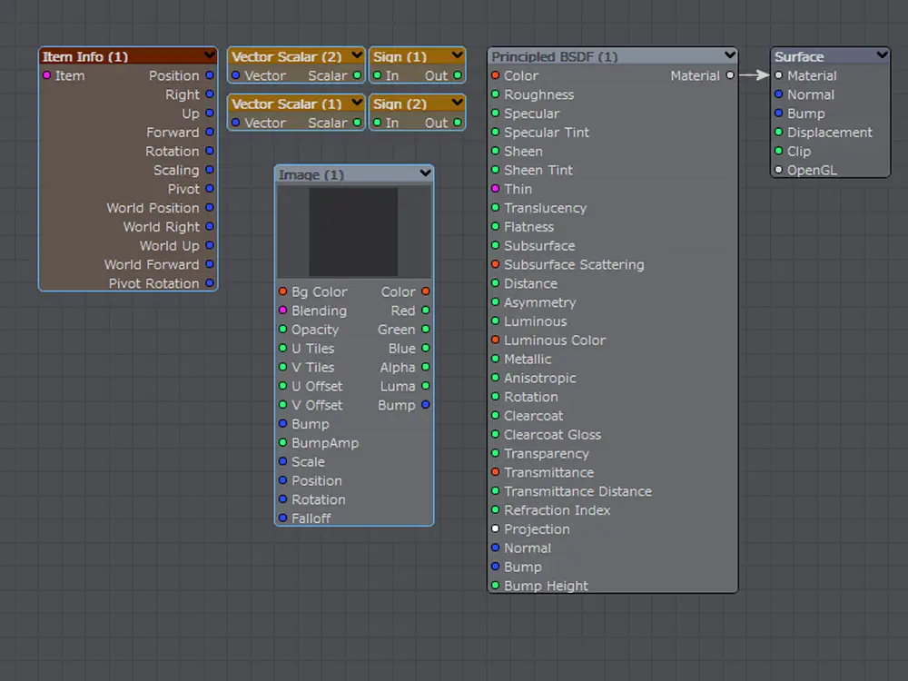This screenshot has width=908, height=681.
Task: Click the Blending input port on Image node
Action: tap(283, 311)
